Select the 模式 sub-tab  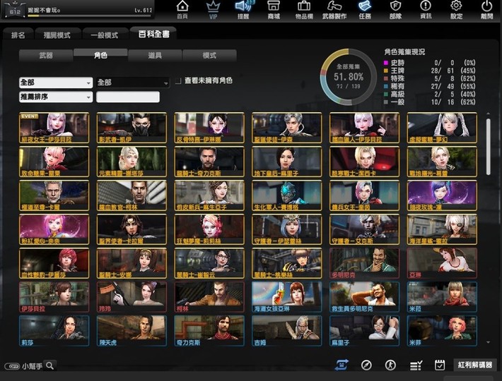click(x=209, y=55)
